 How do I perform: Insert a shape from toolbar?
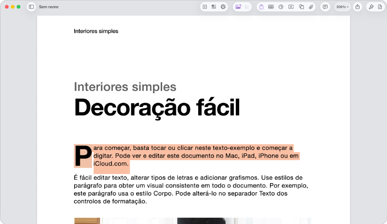click(301, 7)
